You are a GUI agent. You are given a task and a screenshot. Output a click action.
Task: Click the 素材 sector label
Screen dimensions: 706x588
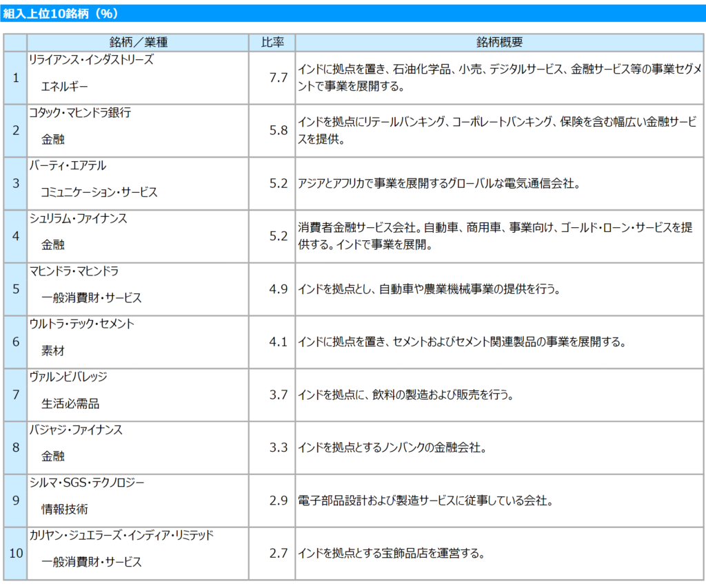pos(52,350)
